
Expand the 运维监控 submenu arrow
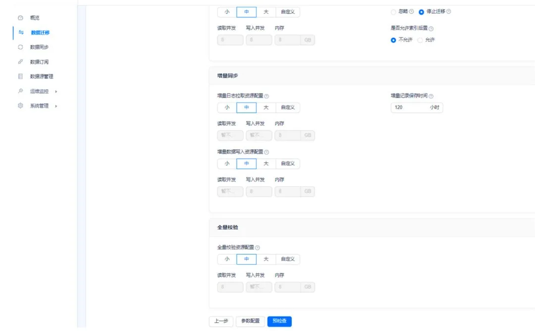coord(56,92)
